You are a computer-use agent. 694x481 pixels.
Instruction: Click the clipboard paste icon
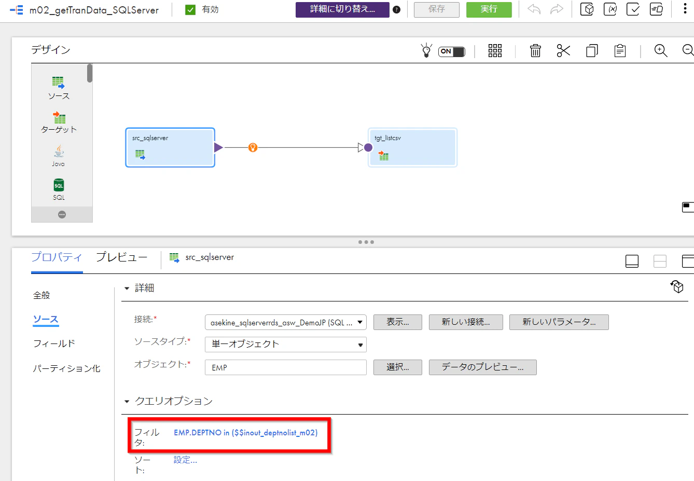point(620,50)
